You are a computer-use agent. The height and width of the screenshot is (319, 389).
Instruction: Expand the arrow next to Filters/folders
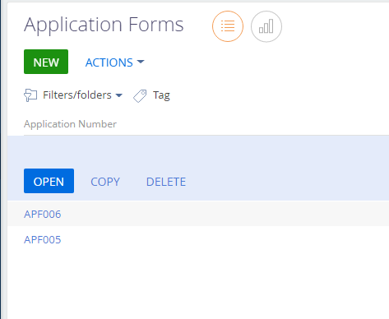pos(118,95)
